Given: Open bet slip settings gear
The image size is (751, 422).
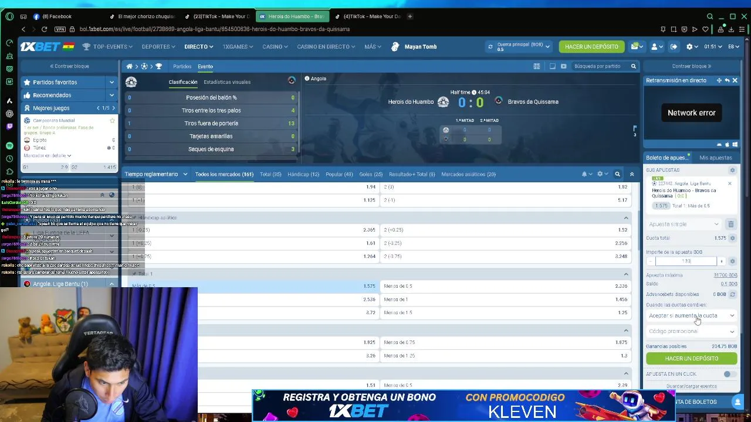Looking at the screenshot, I should coord(732,170).
